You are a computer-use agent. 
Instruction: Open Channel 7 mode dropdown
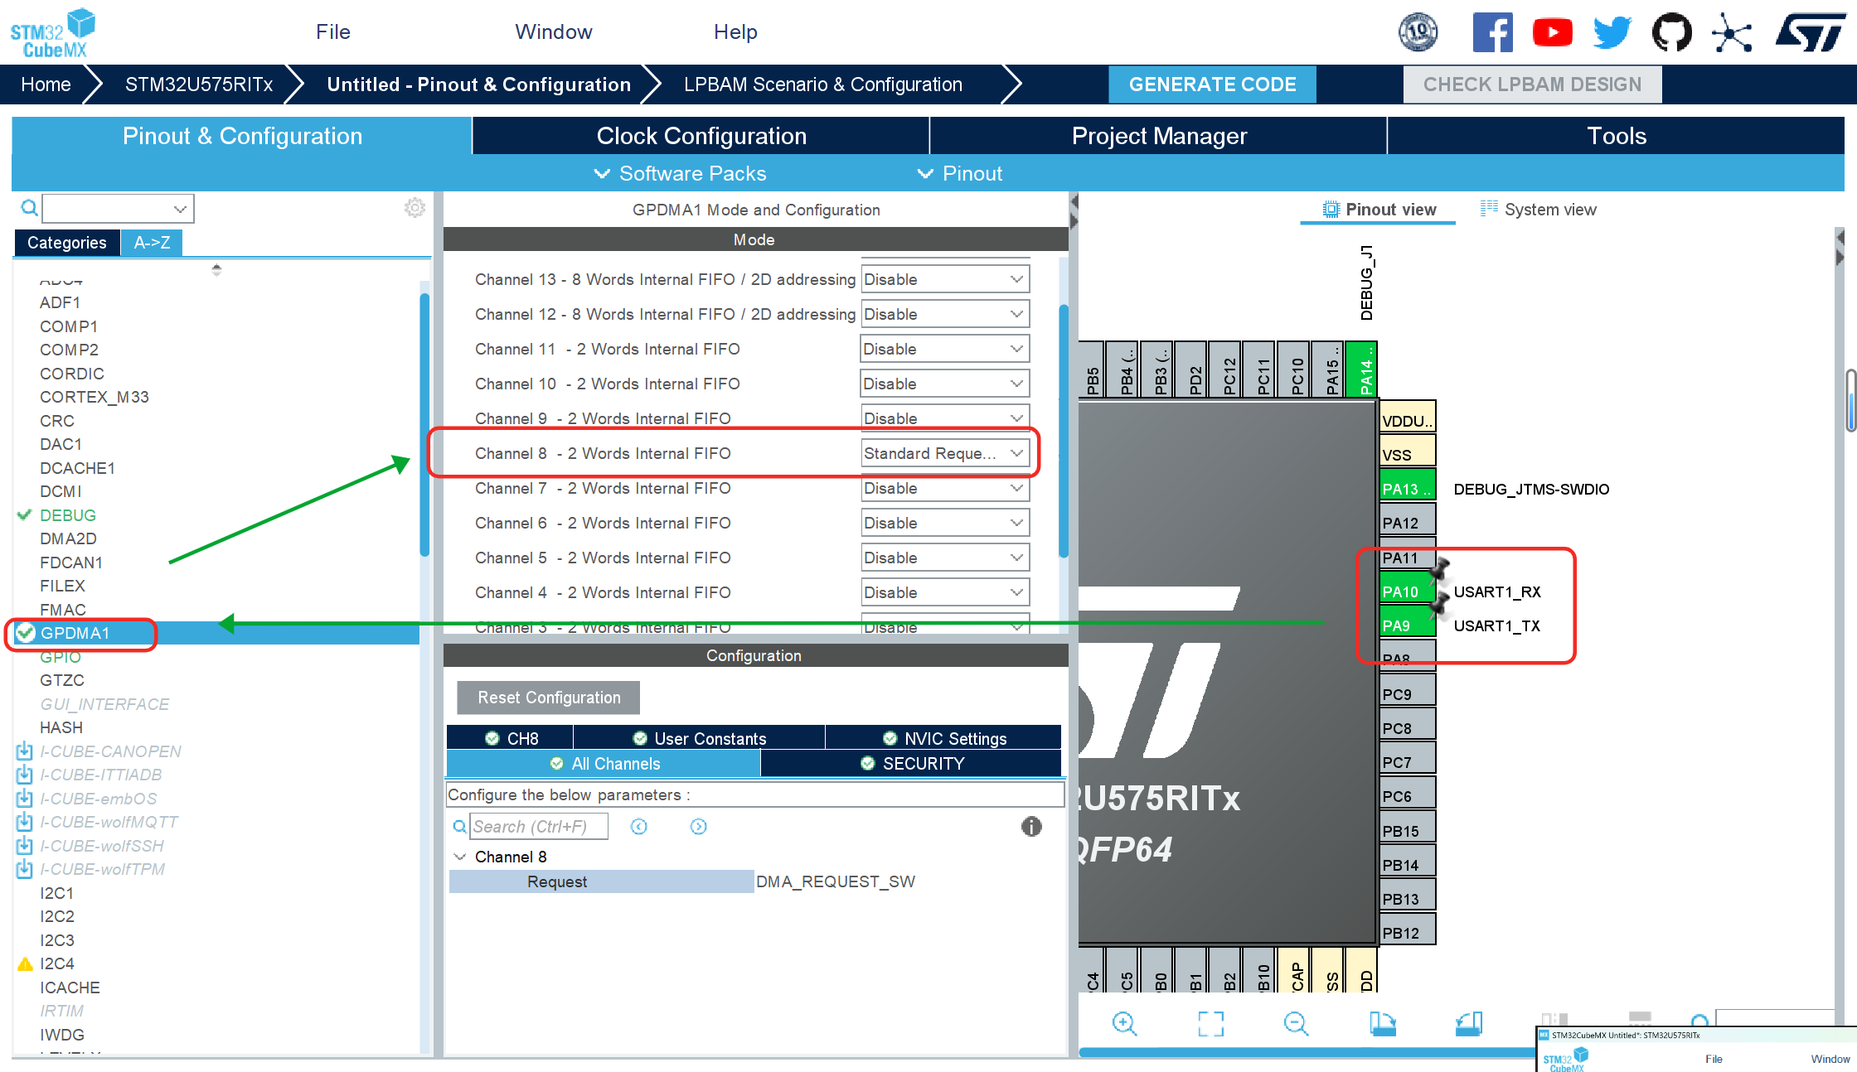(x=945, y=488)
